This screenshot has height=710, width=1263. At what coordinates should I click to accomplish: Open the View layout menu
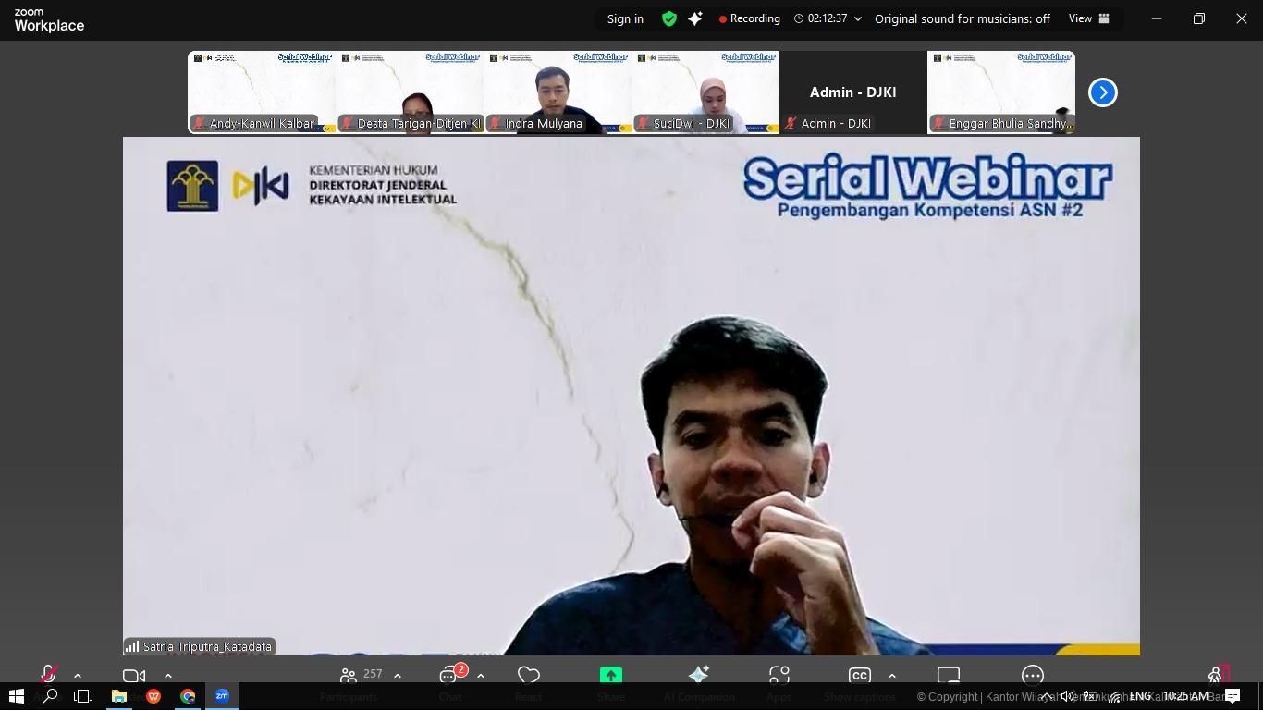click(1088, 18)
